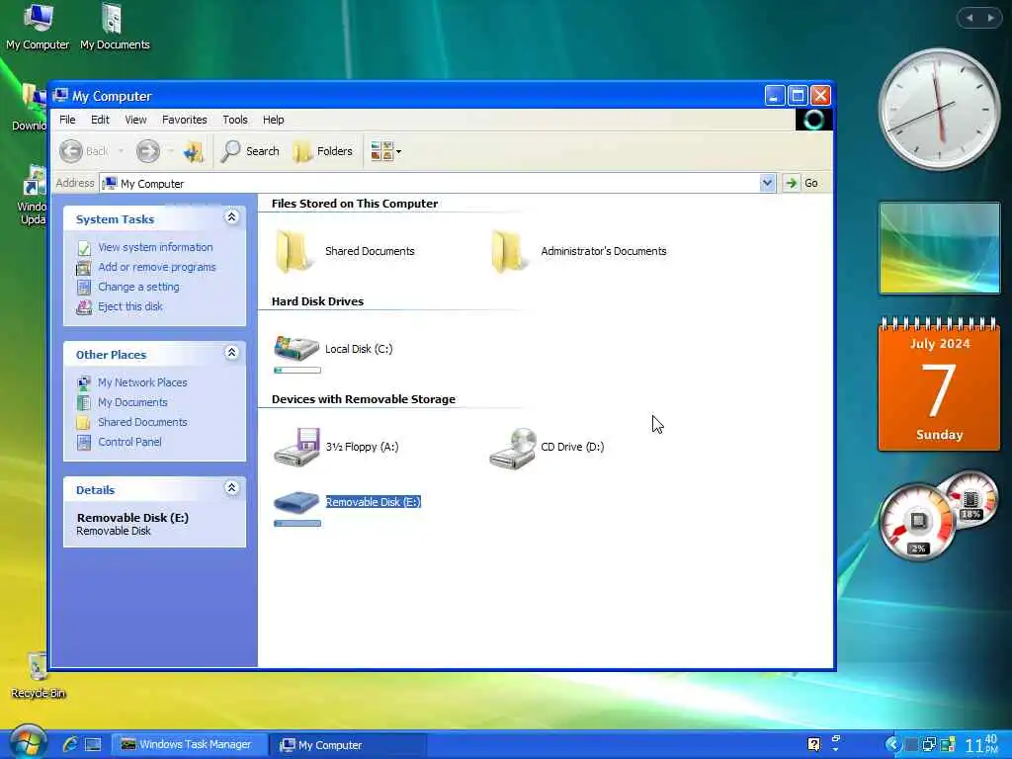Image resolution: width=1012 pixels, height=759 pixels.
Task: Select the 3½ Floppy (A:) icon
Action: tap(296, 446)
